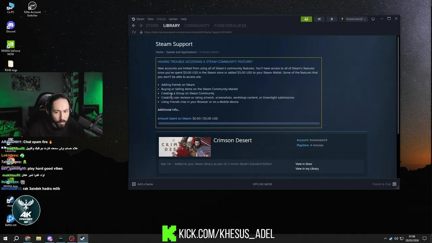Open the Friends & Chat icon
The width and height of the screenshot is (432, 243).
point(394,184)
